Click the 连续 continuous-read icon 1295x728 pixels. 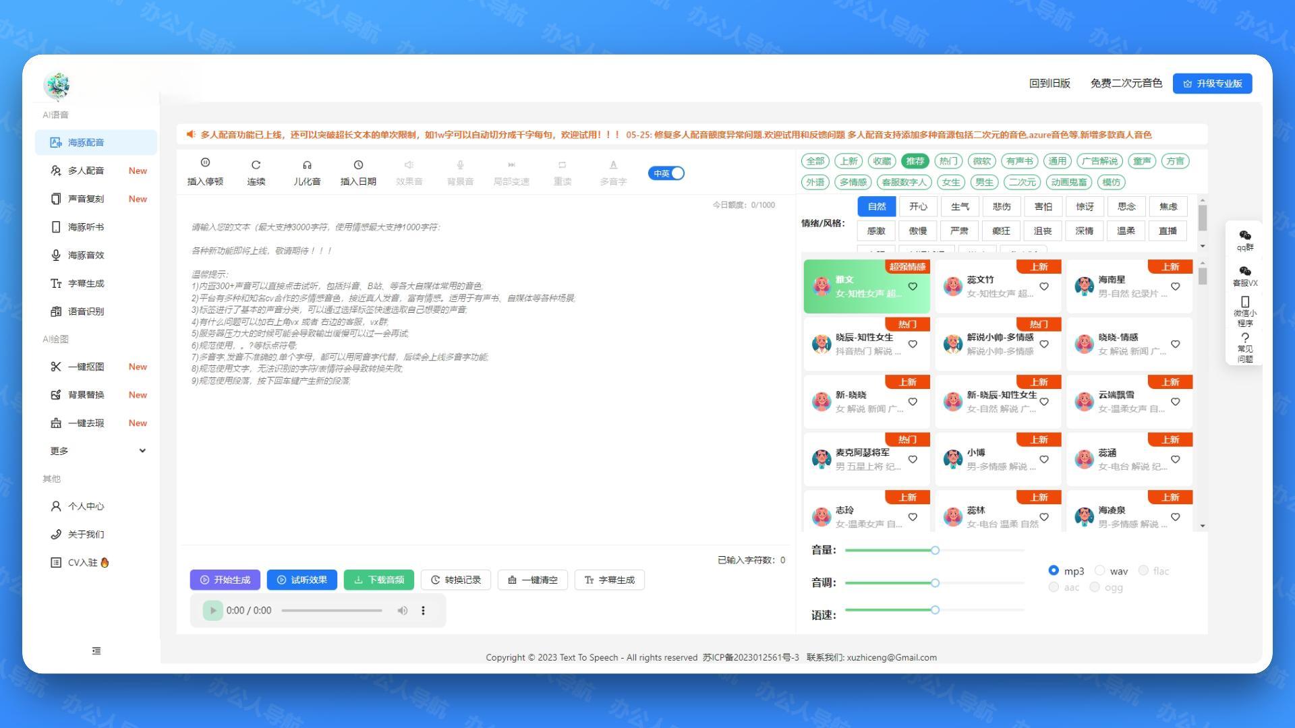[x=256, y=164]
